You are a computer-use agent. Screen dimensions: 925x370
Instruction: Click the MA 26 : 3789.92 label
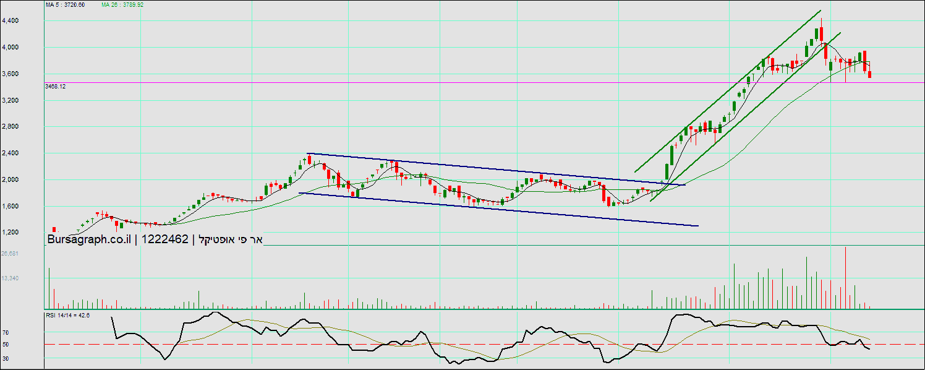124,4
